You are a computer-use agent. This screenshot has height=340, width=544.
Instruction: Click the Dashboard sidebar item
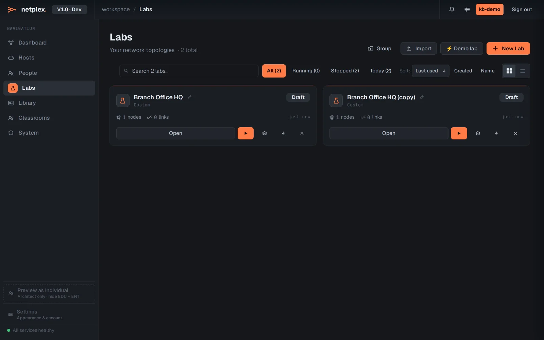49,43
